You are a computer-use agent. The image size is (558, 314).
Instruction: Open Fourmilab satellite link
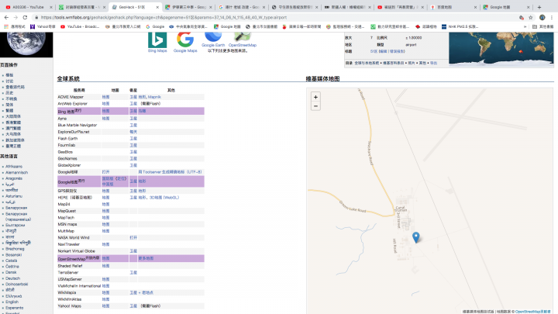(x=133, y=145)
